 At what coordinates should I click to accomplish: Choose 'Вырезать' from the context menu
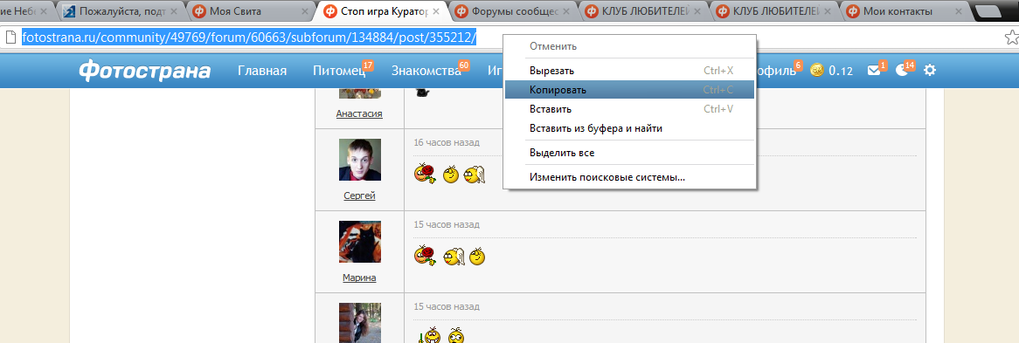[629, 70]
